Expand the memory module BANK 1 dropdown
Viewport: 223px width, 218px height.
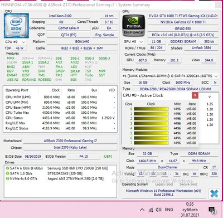coord(169,76)
